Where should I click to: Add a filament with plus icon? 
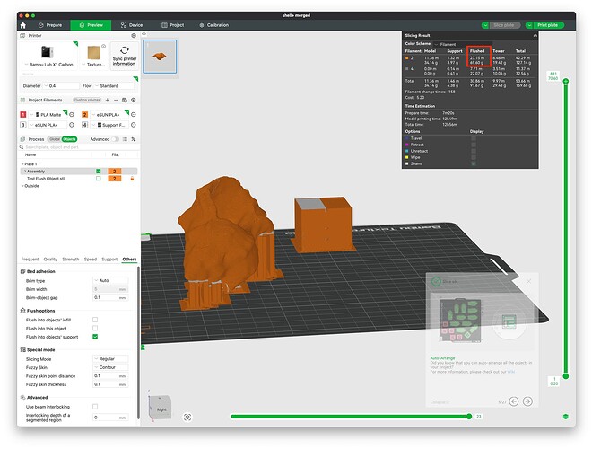pyautogui.click(x=108, y=101)
